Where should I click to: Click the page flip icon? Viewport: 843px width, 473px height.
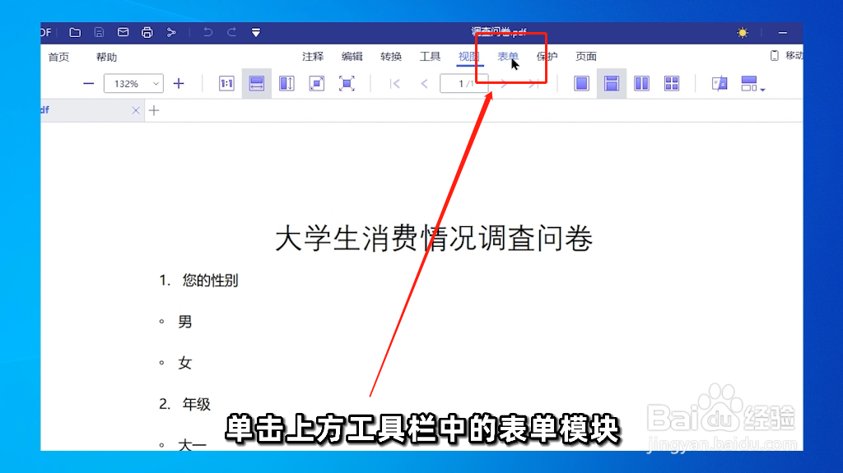tap(720, 84)
